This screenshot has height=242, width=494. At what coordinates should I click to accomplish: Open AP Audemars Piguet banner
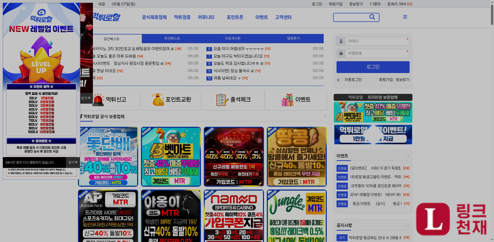pos(108,216)
